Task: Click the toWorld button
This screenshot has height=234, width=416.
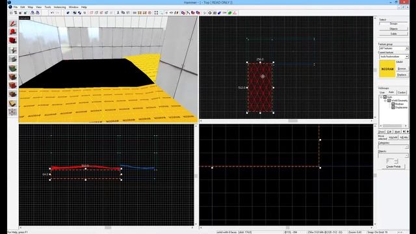Action: point(393,137)
